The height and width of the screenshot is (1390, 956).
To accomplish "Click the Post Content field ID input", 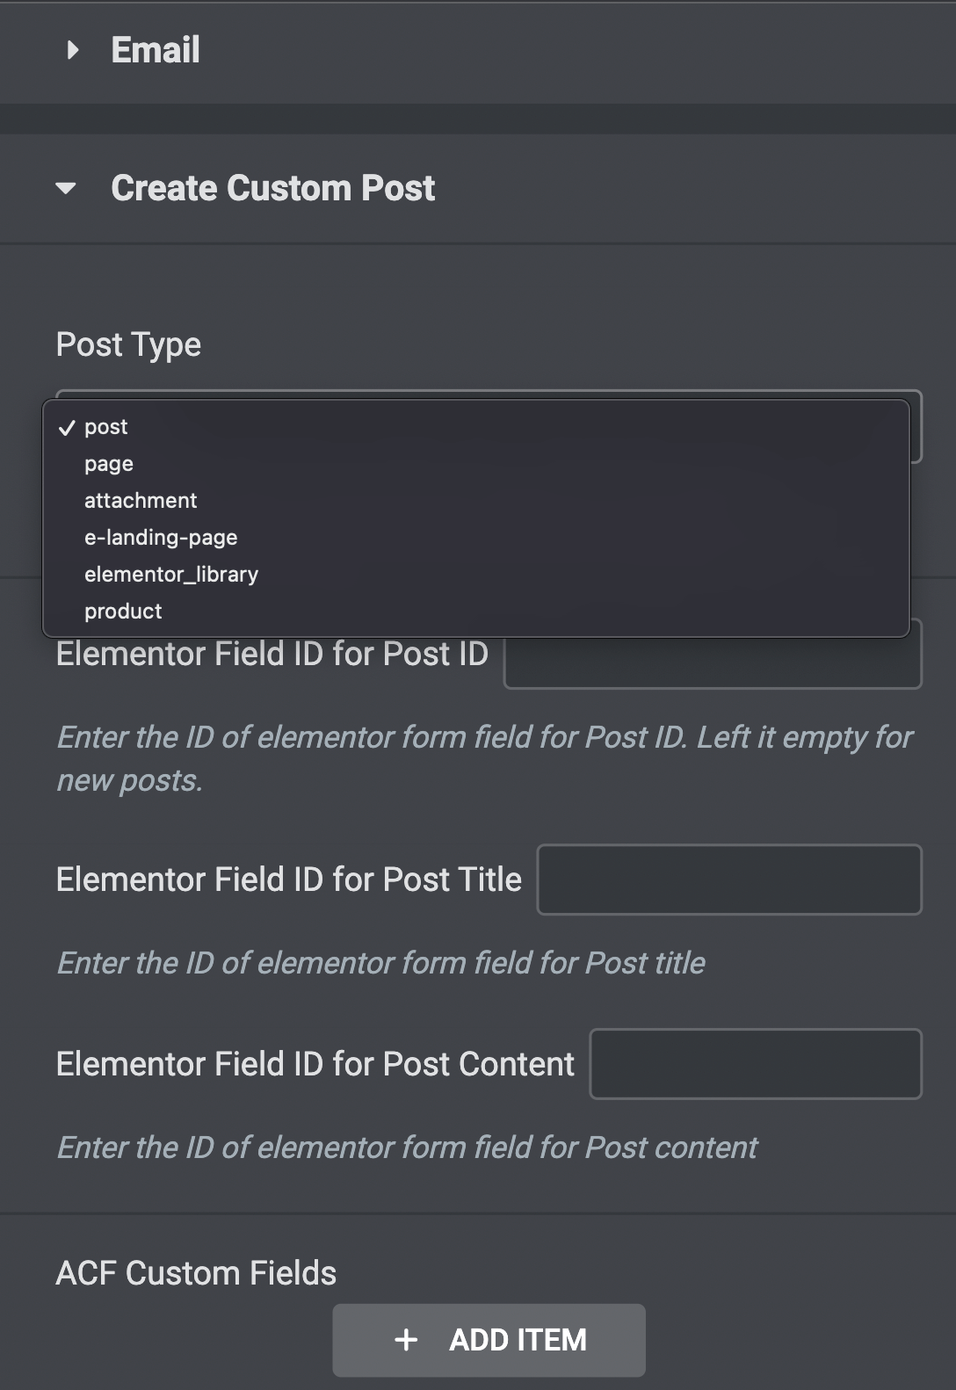I will point(756,1064).
